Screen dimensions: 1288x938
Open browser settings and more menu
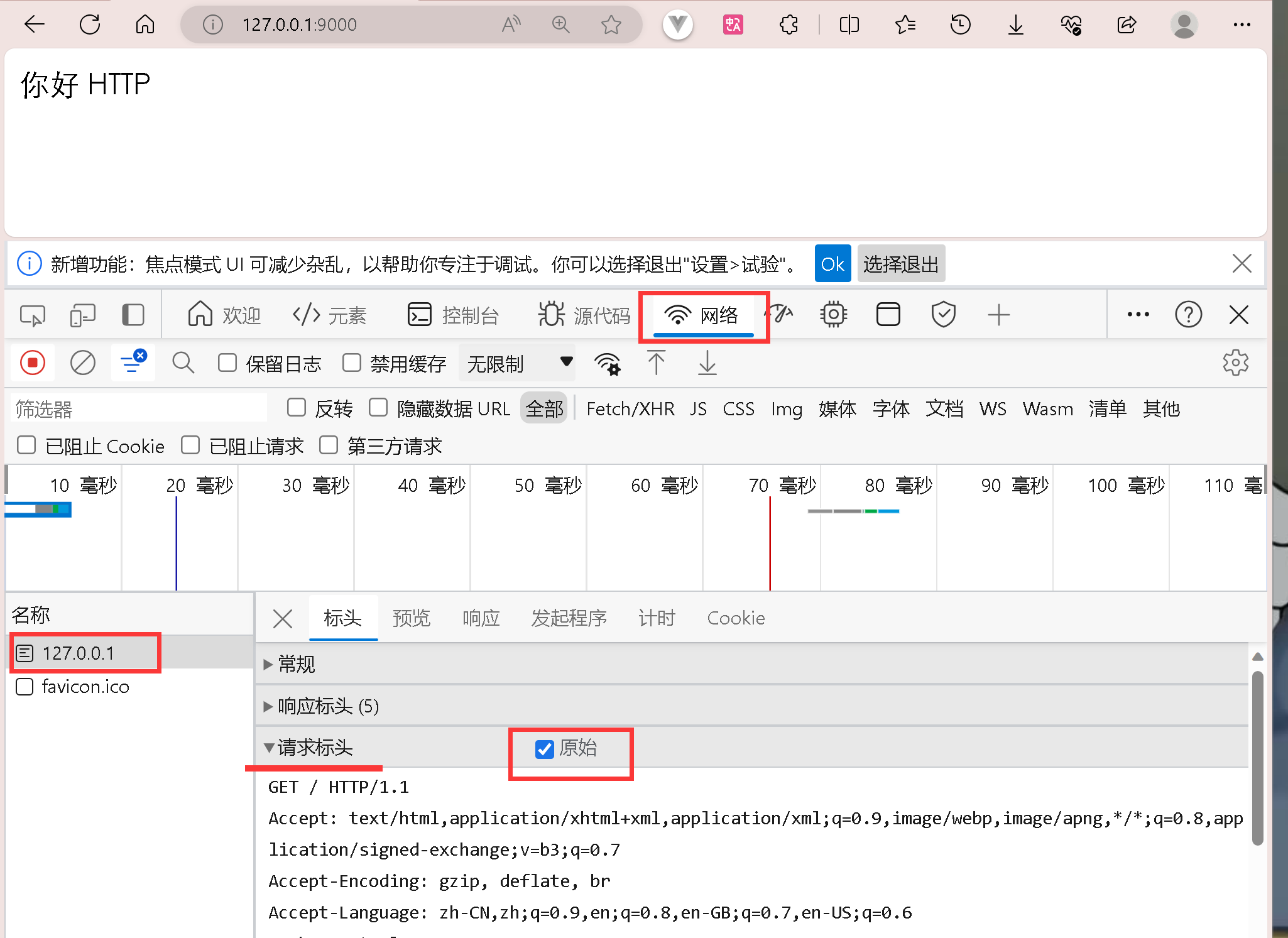coord(1242,25)
